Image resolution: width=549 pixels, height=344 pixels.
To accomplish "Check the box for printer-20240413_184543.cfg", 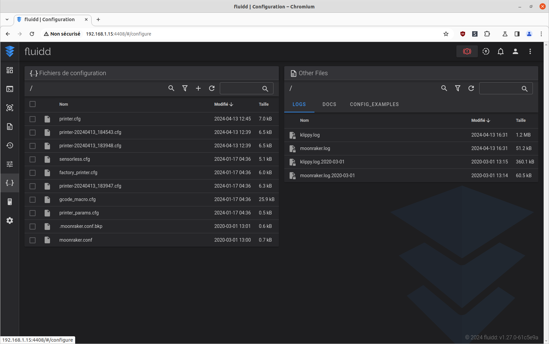I will 33,133.
